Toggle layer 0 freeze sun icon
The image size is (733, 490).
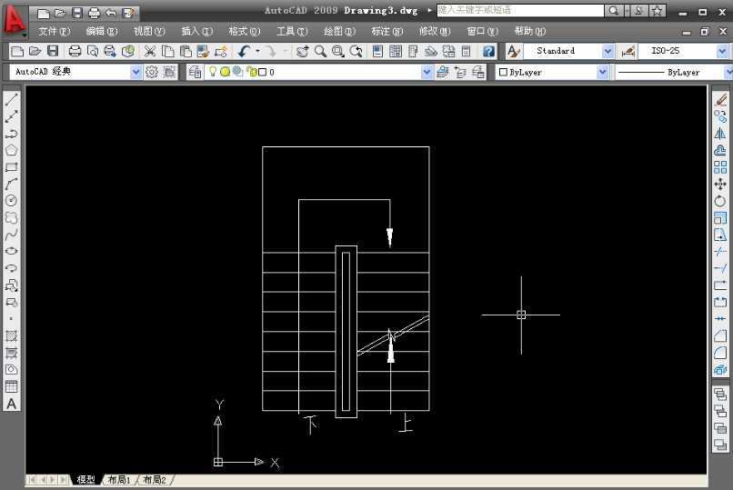[x=225, y=72]
